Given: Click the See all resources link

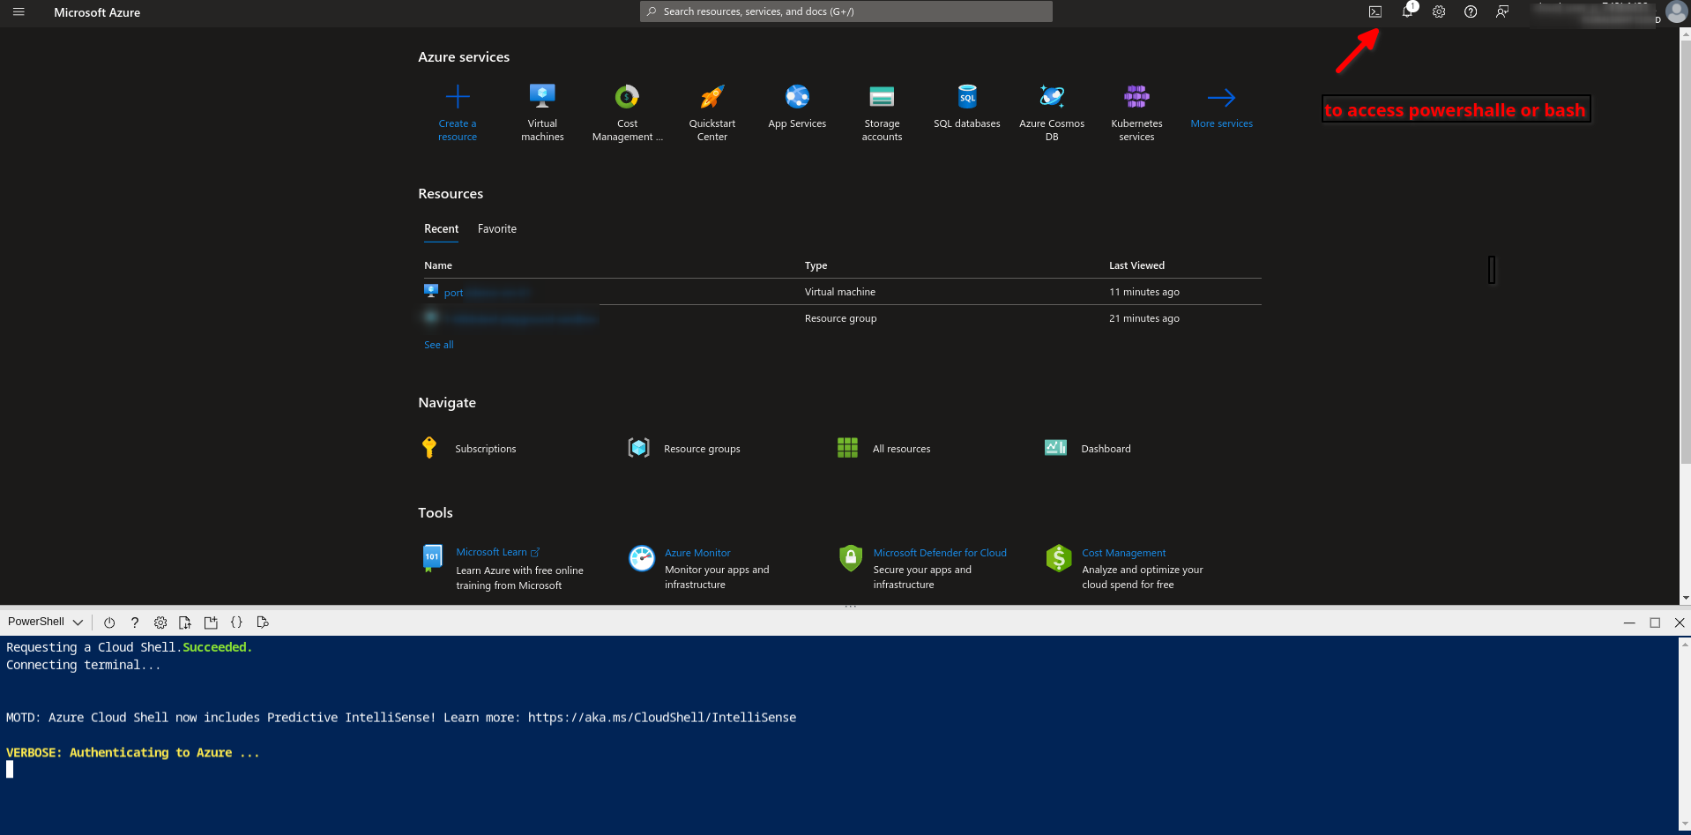Looking at the screenshot, I should tap(438, 345).
